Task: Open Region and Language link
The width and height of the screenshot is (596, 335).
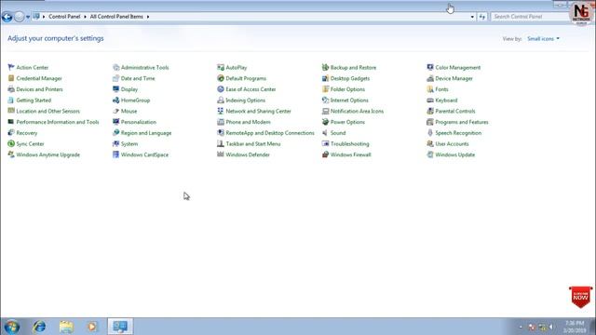Action: (x=146, y=133)
